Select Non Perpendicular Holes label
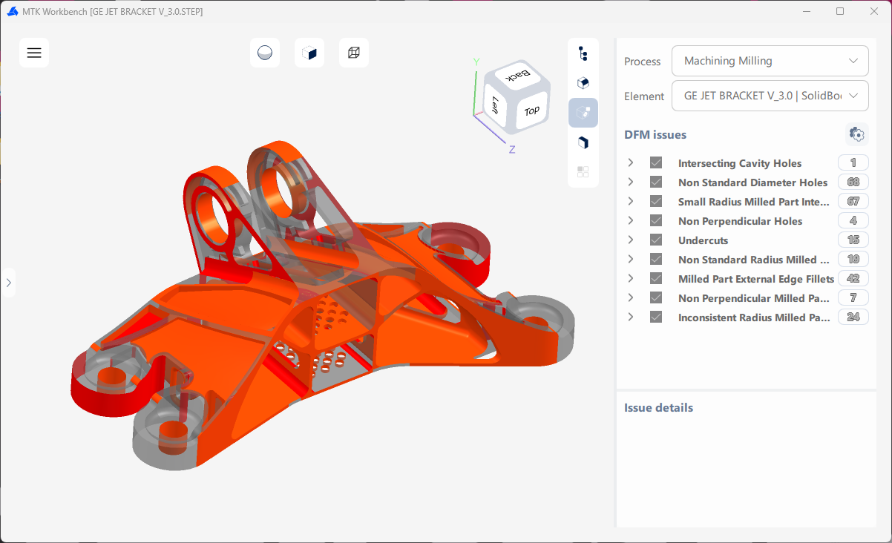This screenshot has height=543, width=892. (740, 221)
